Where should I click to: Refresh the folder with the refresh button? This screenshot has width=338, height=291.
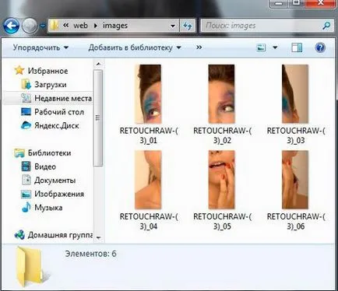pos(187,26)
